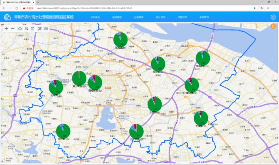
Task: Open the 运维管理 menu
Action: [139, 17]
